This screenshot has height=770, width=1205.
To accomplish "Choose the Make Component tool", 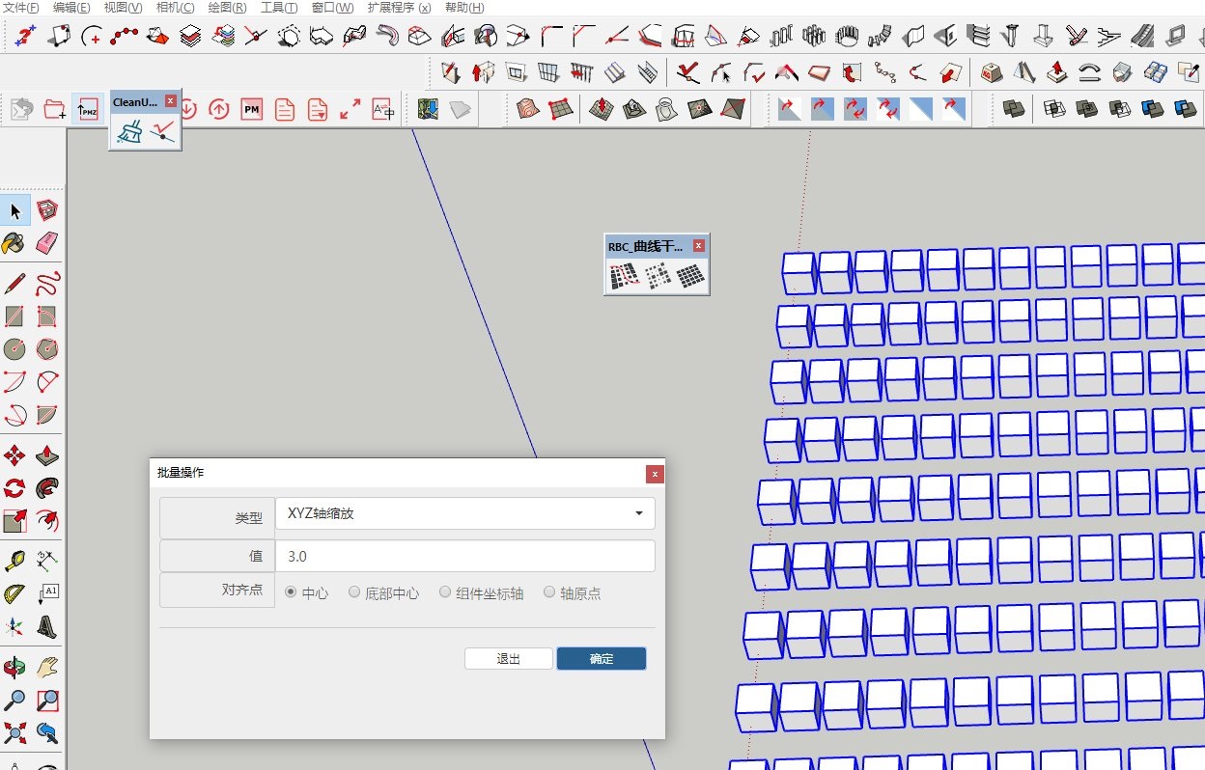I will click(x=47, y=210).
